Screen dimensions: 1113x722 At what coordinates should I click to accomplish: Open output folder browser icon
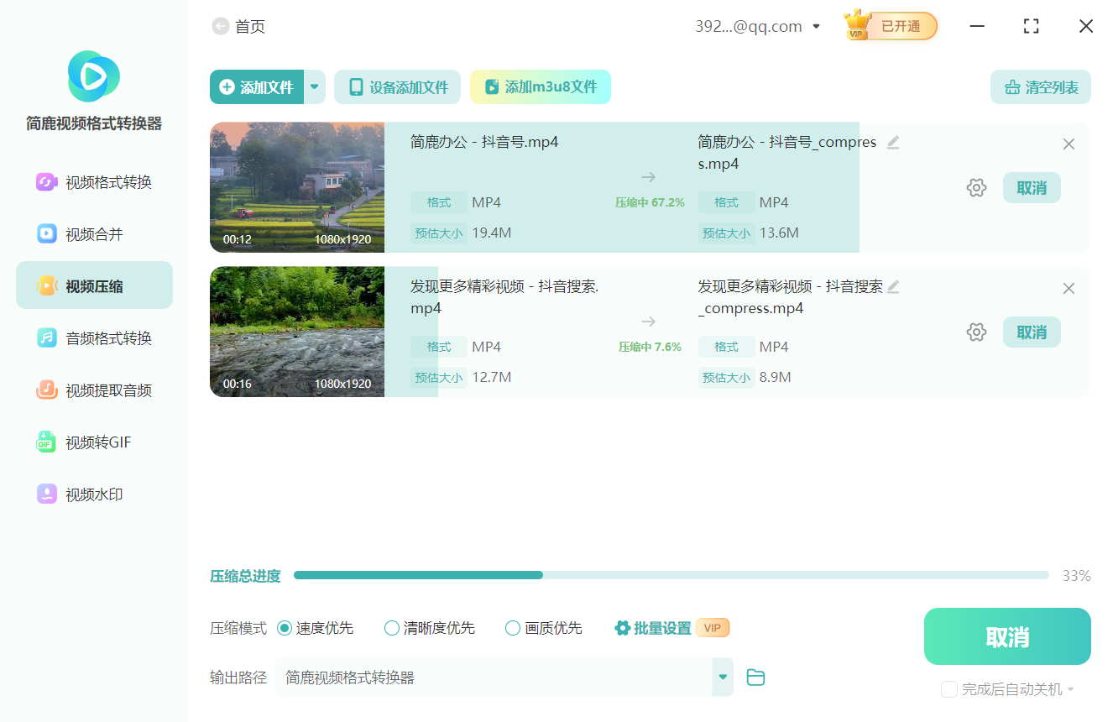pyautogui.click(x=755, y=677)
